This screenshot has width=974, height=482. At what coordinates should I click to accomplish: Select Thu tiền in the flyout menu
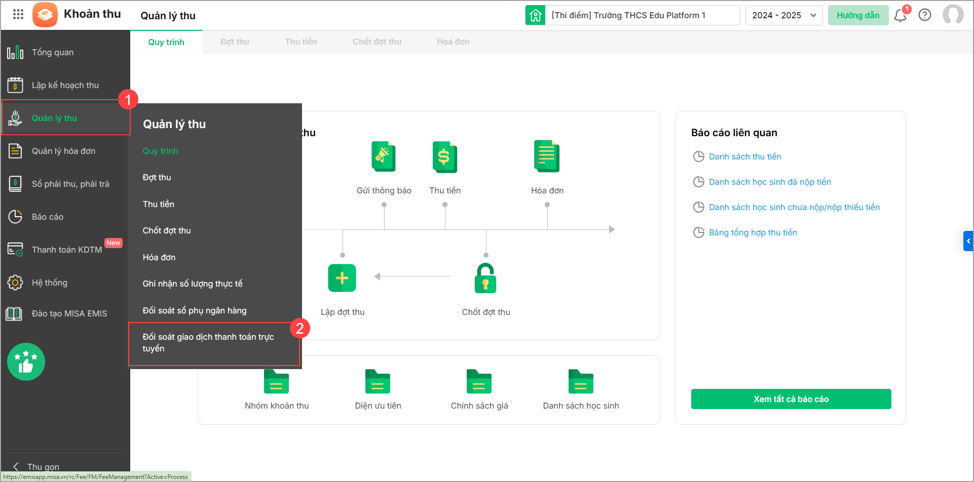(x=158, y=204)
